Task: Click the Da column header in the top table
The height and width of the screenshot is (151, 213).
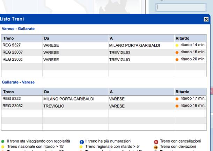Action: [x=46, y=38]
